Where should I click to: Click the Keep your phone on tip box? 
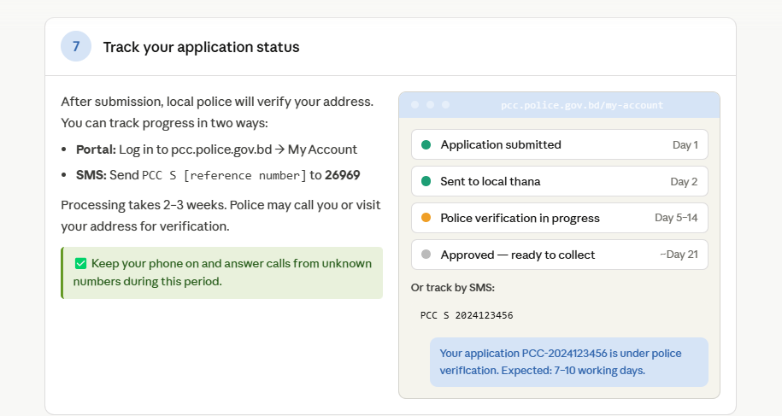(x=222, y=273)
